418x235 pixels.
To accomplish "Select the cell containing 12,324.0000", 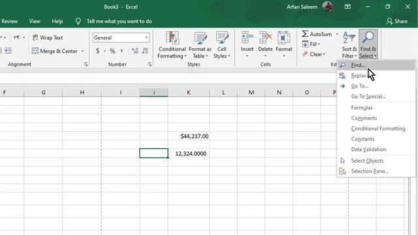I will pos(189,153).
